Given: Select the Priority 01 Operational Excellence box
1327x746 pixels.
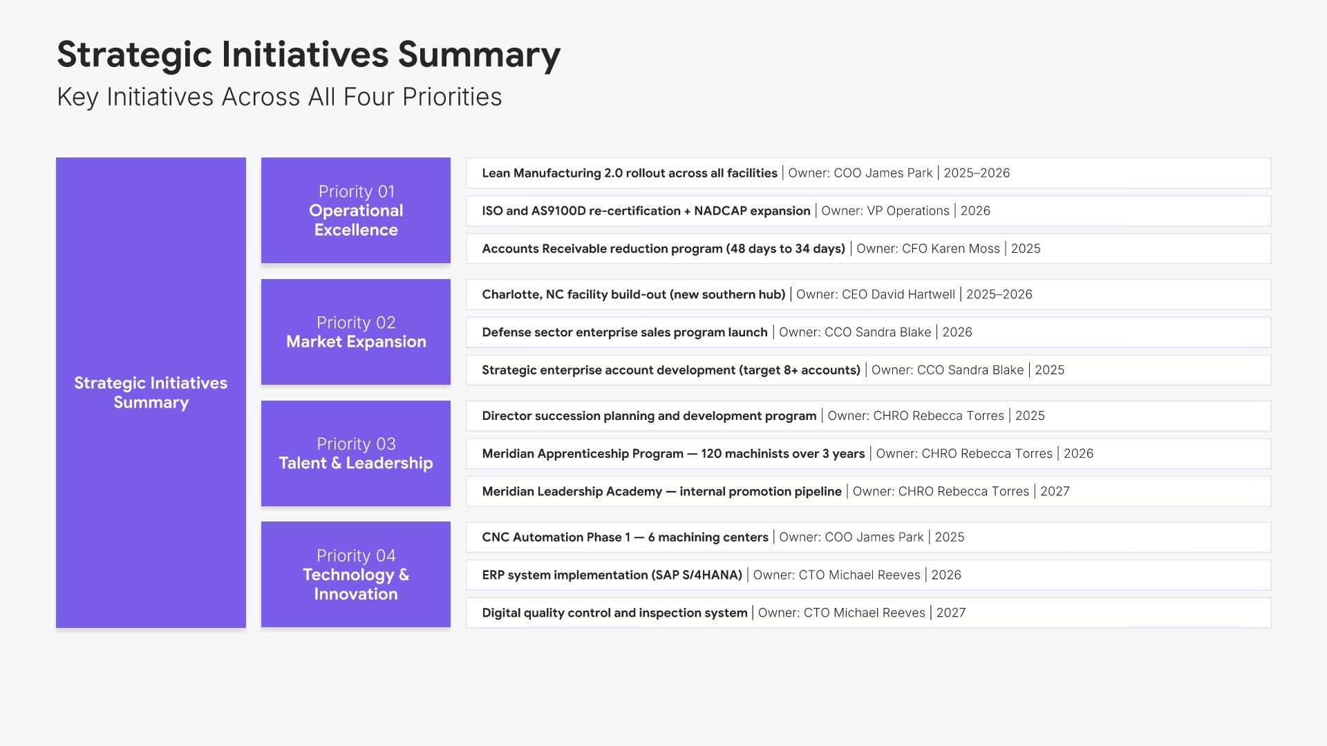Looking at the screenshot, I should point(355,211).
